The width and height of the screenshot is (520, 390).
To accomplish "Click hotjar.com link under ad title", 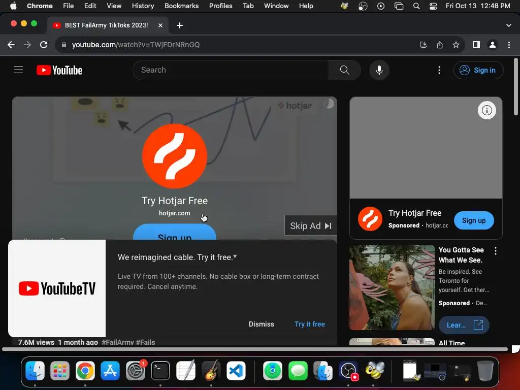I will [x=175, y=213].
